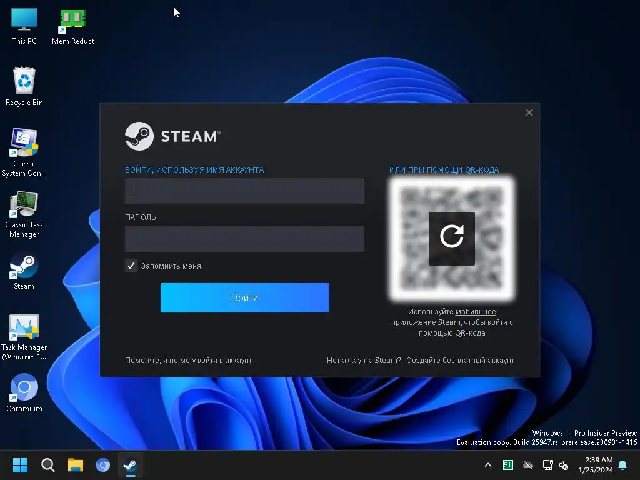Open the notification bell in taskbar

[x=623, y=465]
